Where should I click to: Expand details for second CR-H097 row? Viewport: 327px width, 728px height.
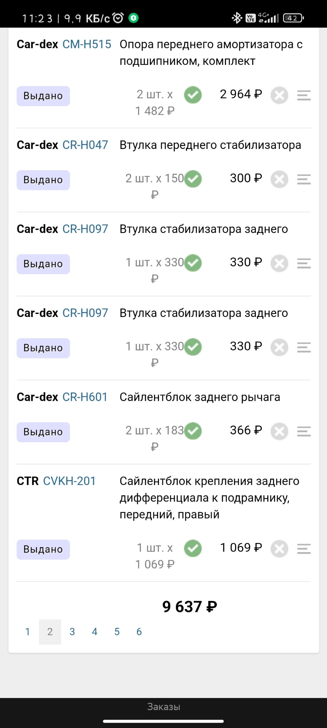click(303, 347)
